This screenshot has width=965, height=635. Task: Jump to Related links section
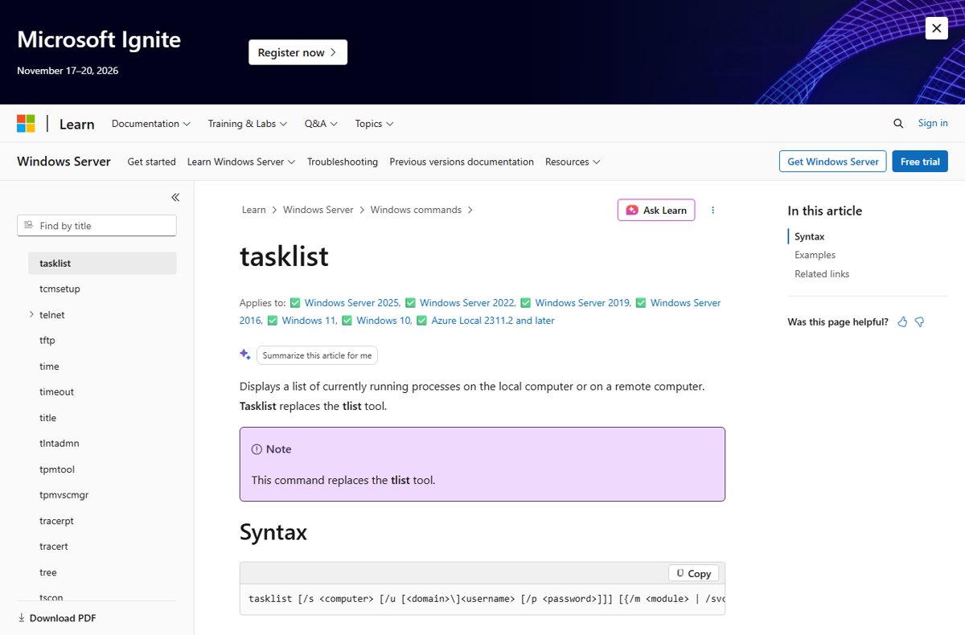pos(822,274)
